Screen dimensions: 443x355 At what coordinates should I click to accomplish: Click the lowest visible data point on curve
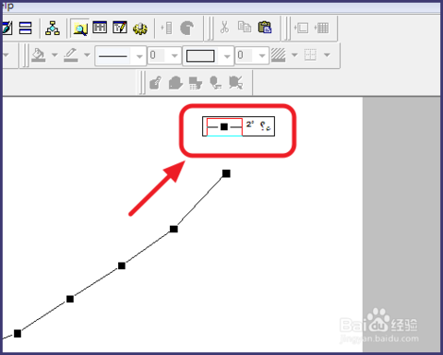coord(18,333)
